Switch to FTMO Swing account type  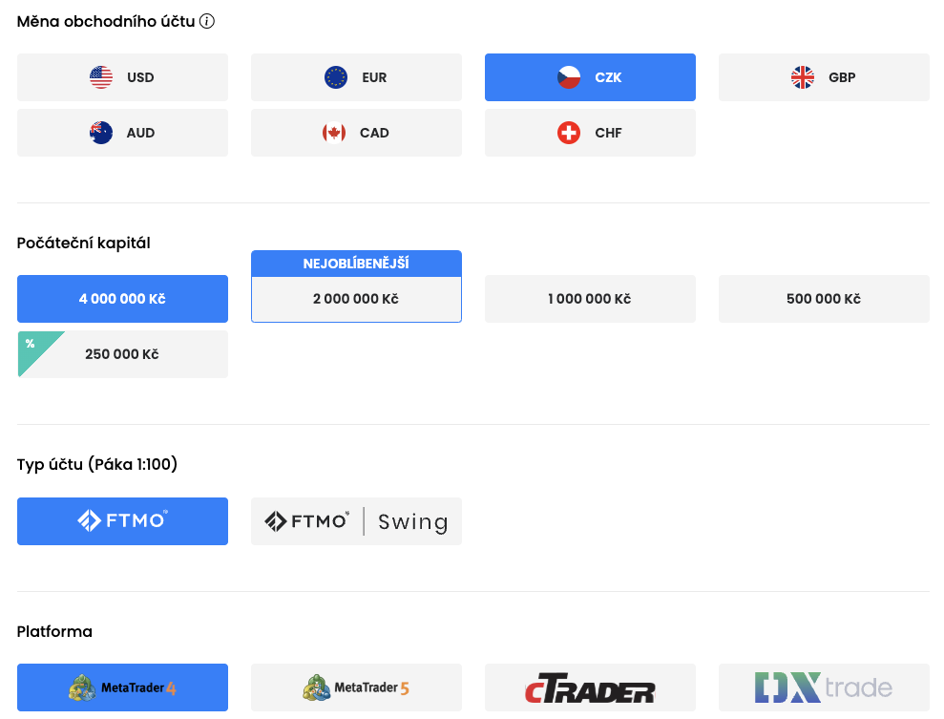(x=356, y=521)
